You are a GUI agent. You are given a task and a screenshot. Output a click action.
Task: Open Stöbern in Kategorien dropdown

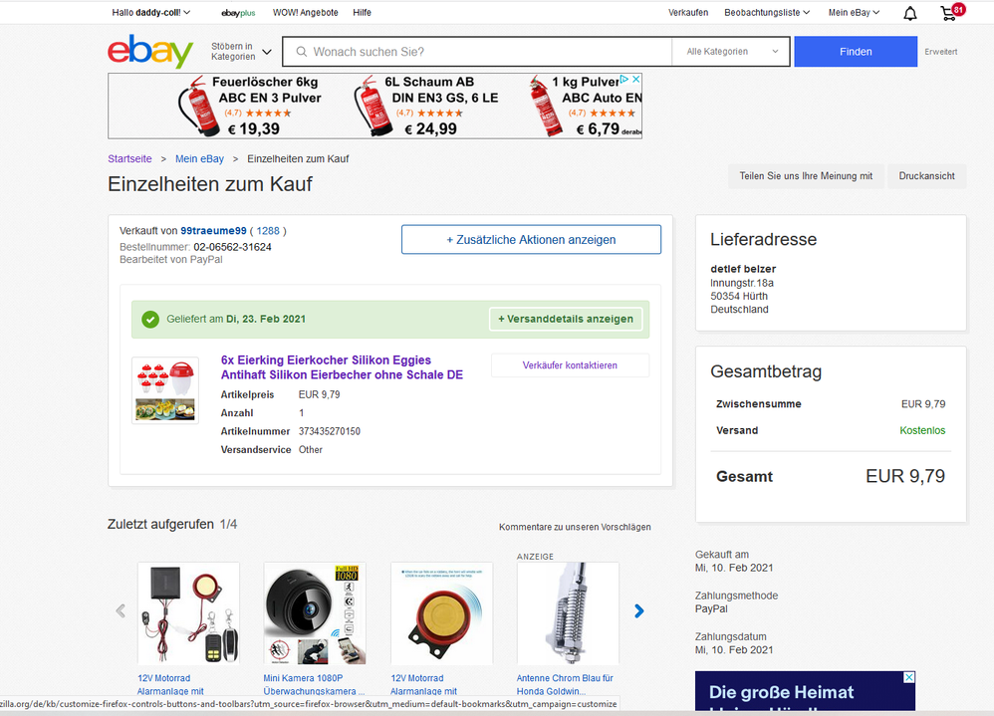(x=241, y=52)
